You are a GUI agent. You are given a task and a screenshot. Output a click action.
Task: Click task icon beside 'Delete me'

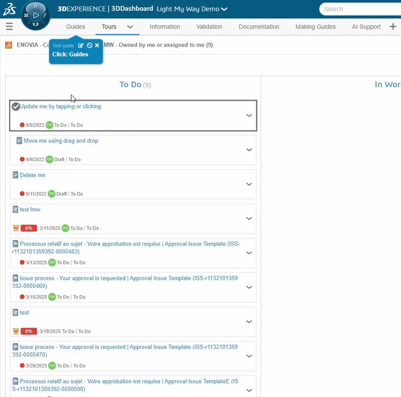coord(16,175)
